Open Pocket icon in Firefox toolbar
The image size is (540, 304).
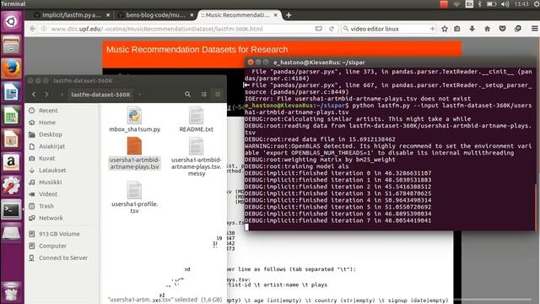click(x=503, y=29)
